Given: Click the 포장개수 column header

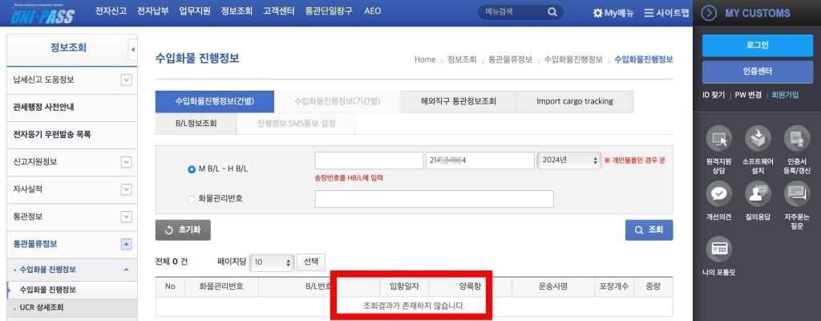Looking at the screenshot, I should pyautogui.click(x=613, y=286).
